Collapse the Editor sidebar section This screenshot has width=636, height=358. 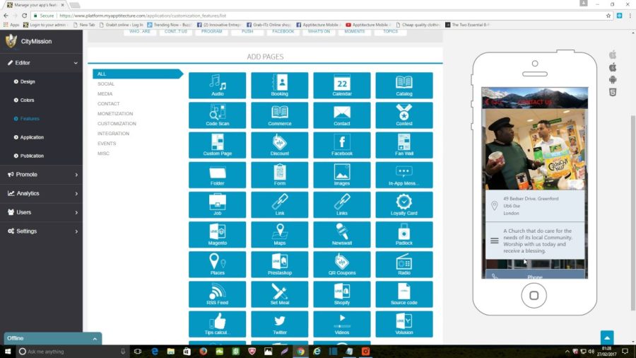[42, 63]
